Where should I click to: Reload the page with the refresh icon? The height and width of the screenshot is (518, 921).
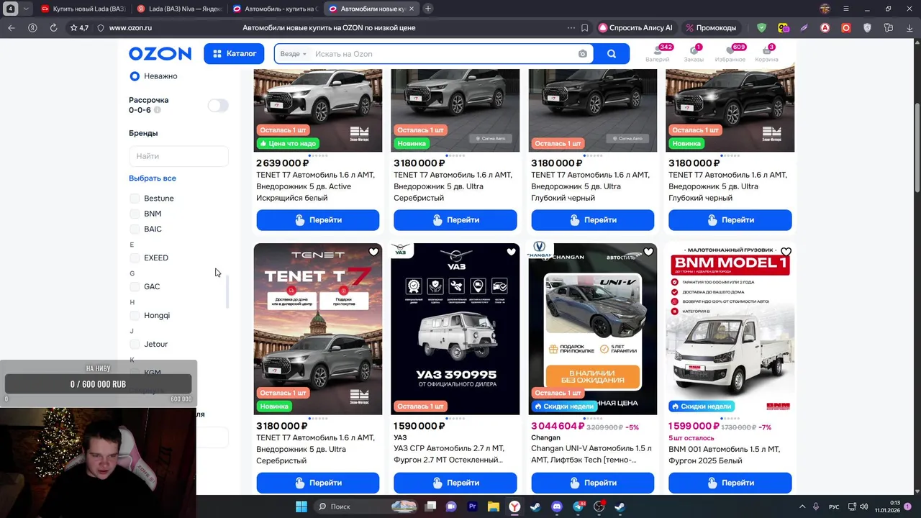(x=53, y=28)
